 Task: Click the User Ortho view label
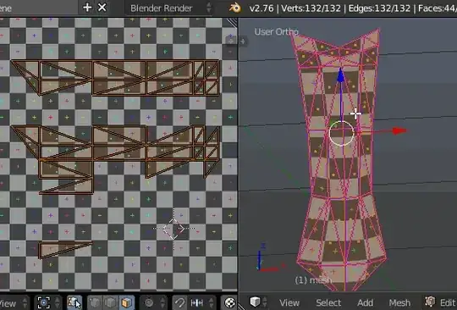[x=276, y=31]
